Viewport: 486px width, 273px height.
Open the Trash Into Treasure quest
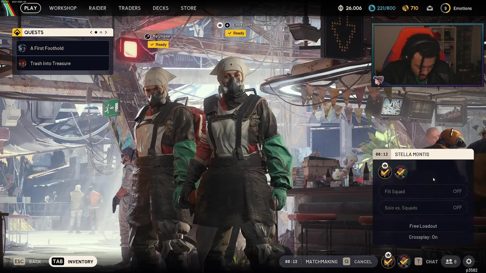[x=63, y=63]
